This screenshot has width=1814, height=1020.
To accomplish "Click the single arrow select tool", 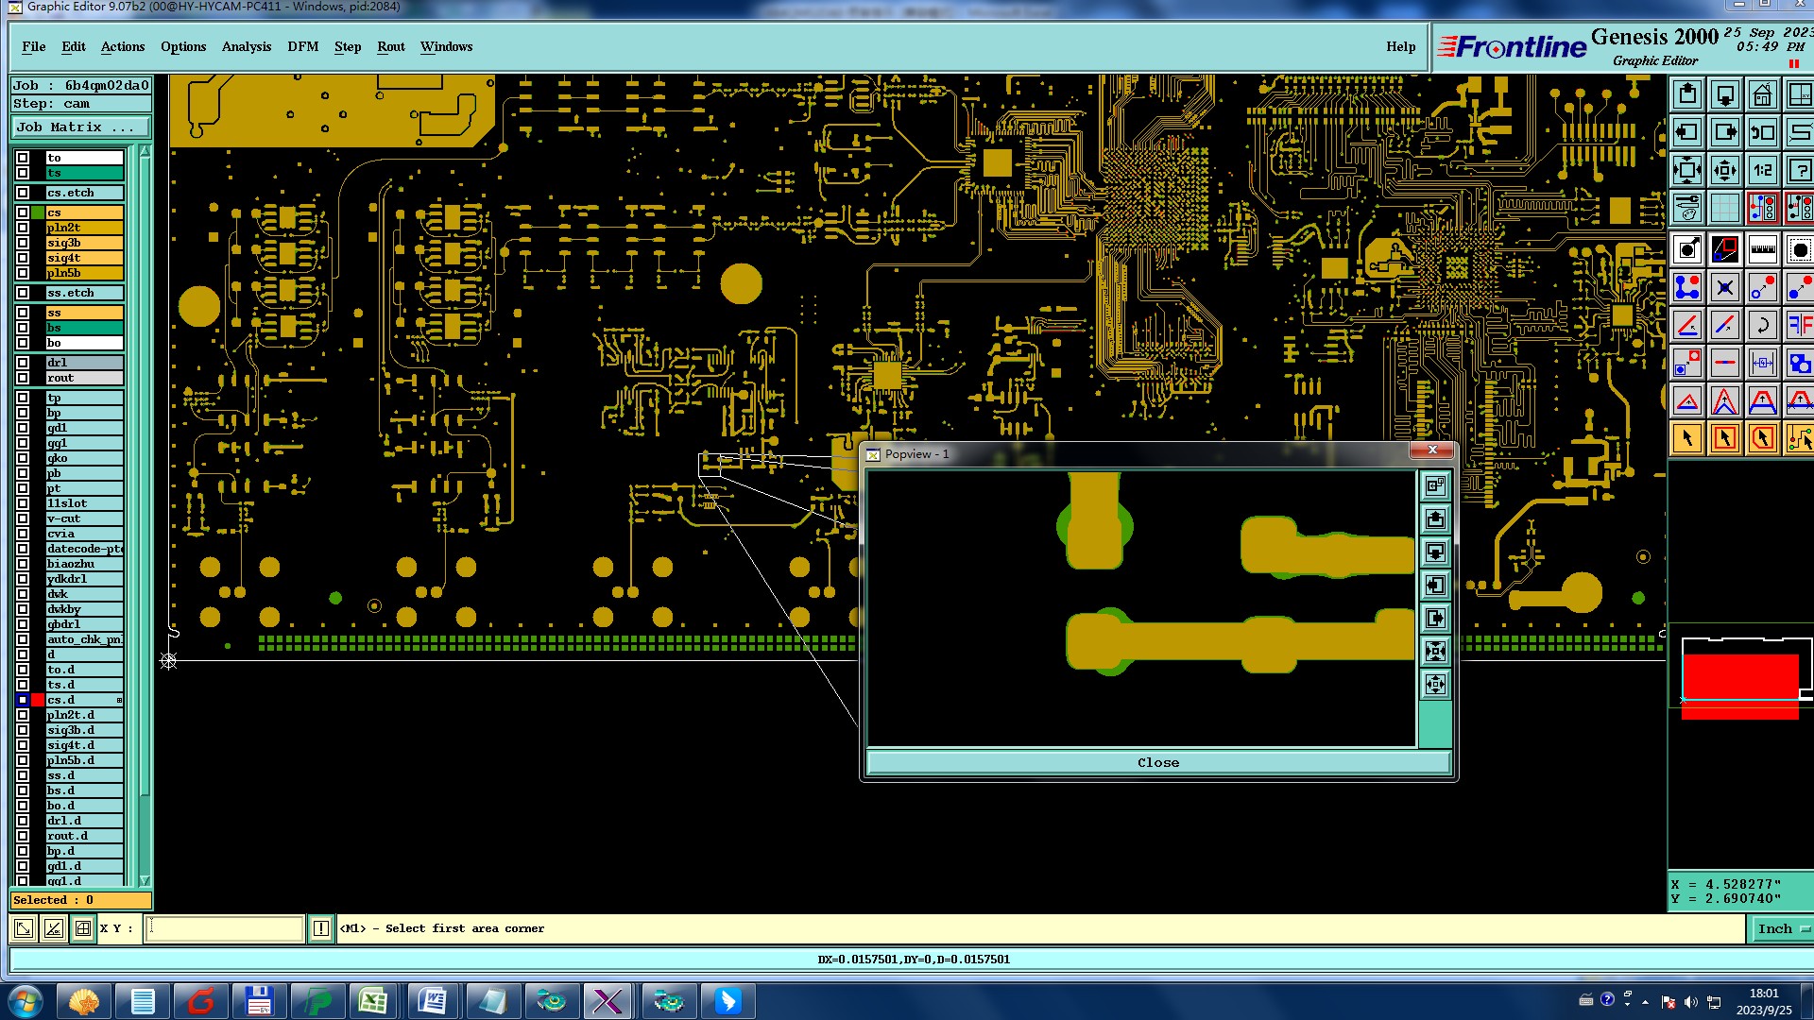I will [x=1687, y=438].
